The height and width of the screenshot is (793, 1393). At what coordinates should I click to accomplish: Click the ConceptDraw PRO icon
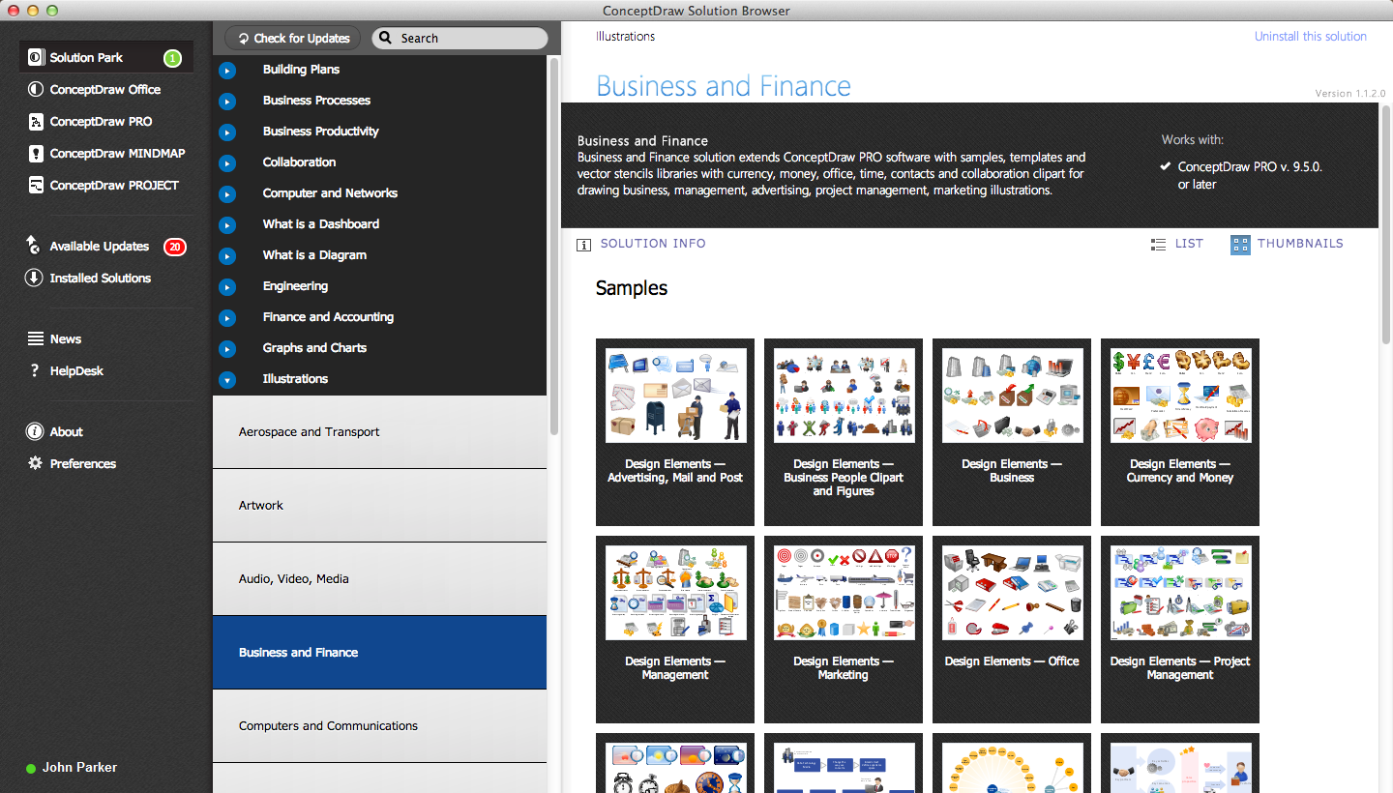pos(36,121)
